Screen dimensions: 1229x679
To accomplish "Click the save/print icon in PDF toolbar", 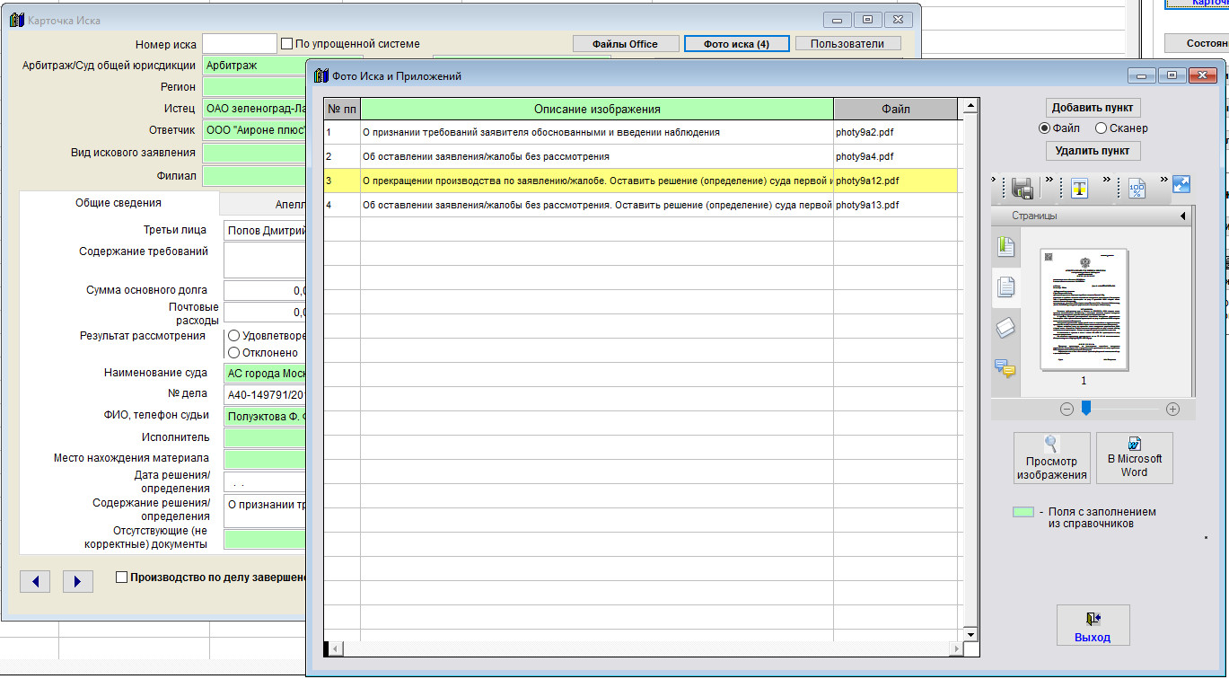I will coord(1022,188).
